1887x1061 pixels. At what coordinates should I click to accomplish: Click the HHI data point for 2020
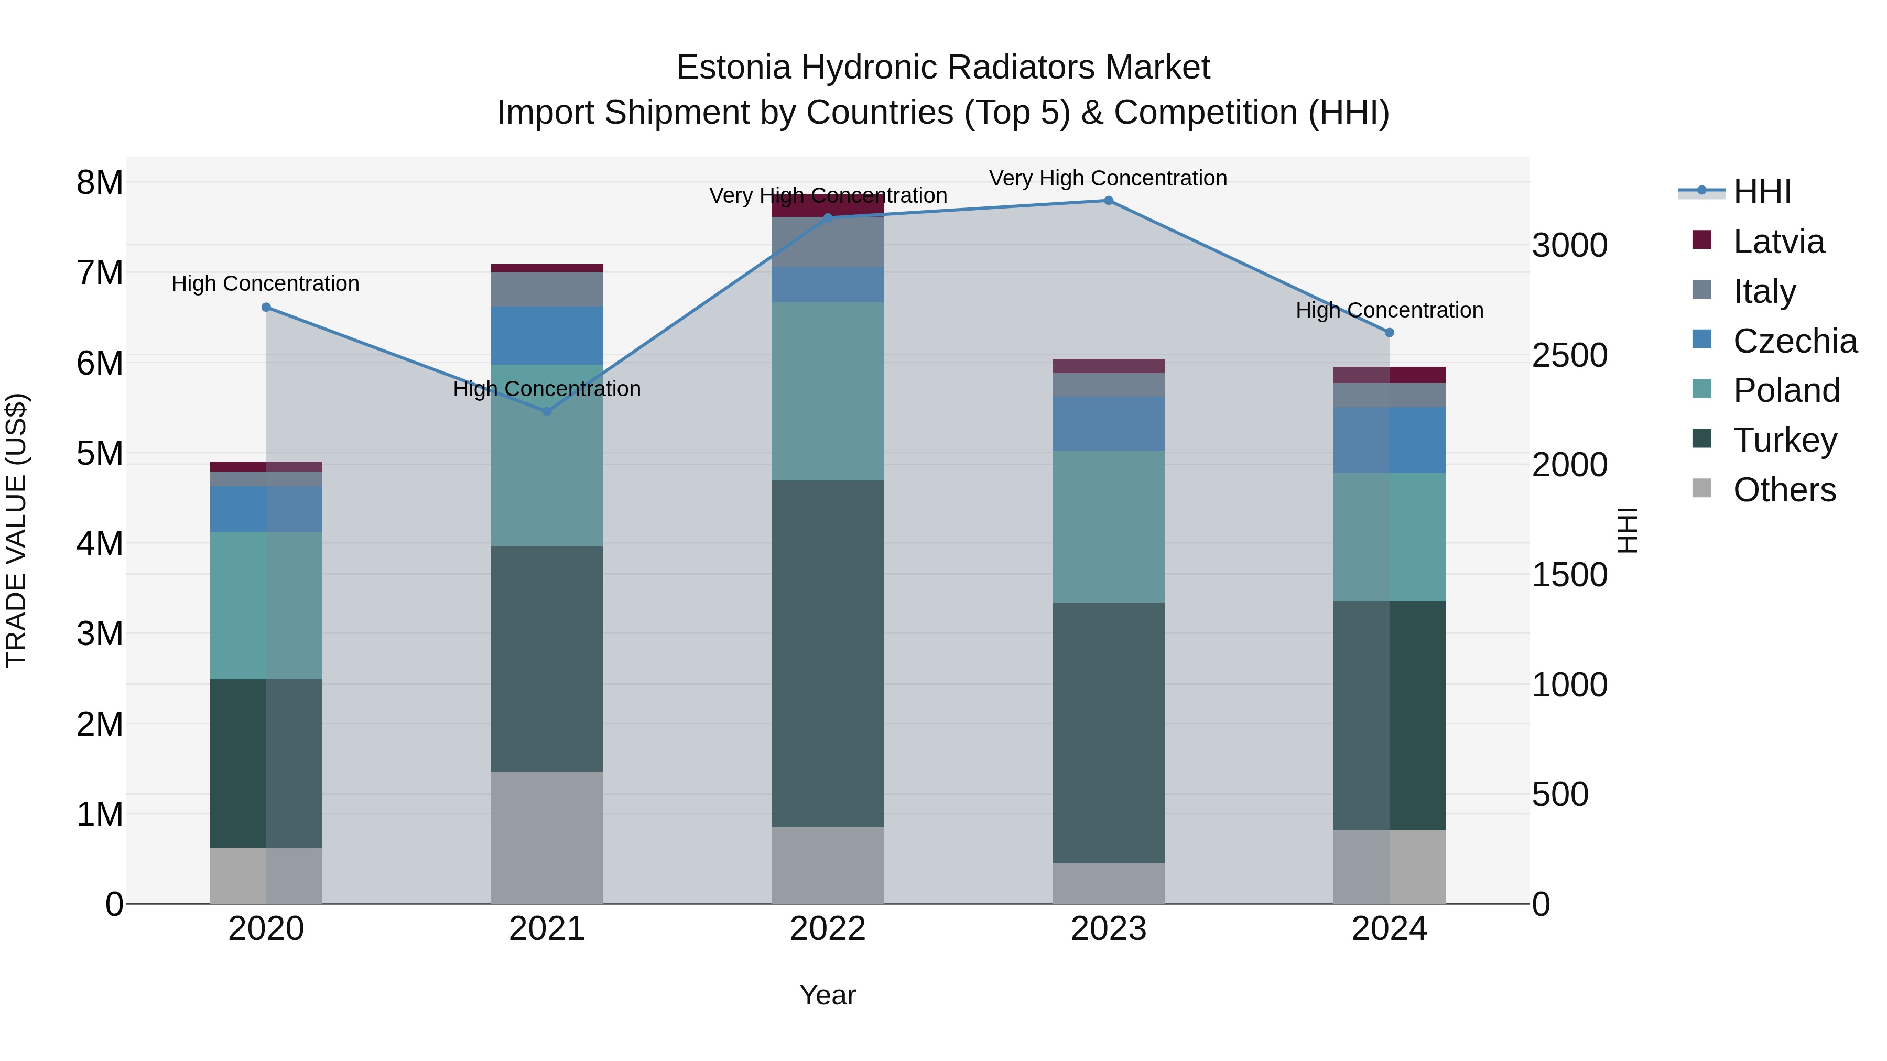click(266, 308)
